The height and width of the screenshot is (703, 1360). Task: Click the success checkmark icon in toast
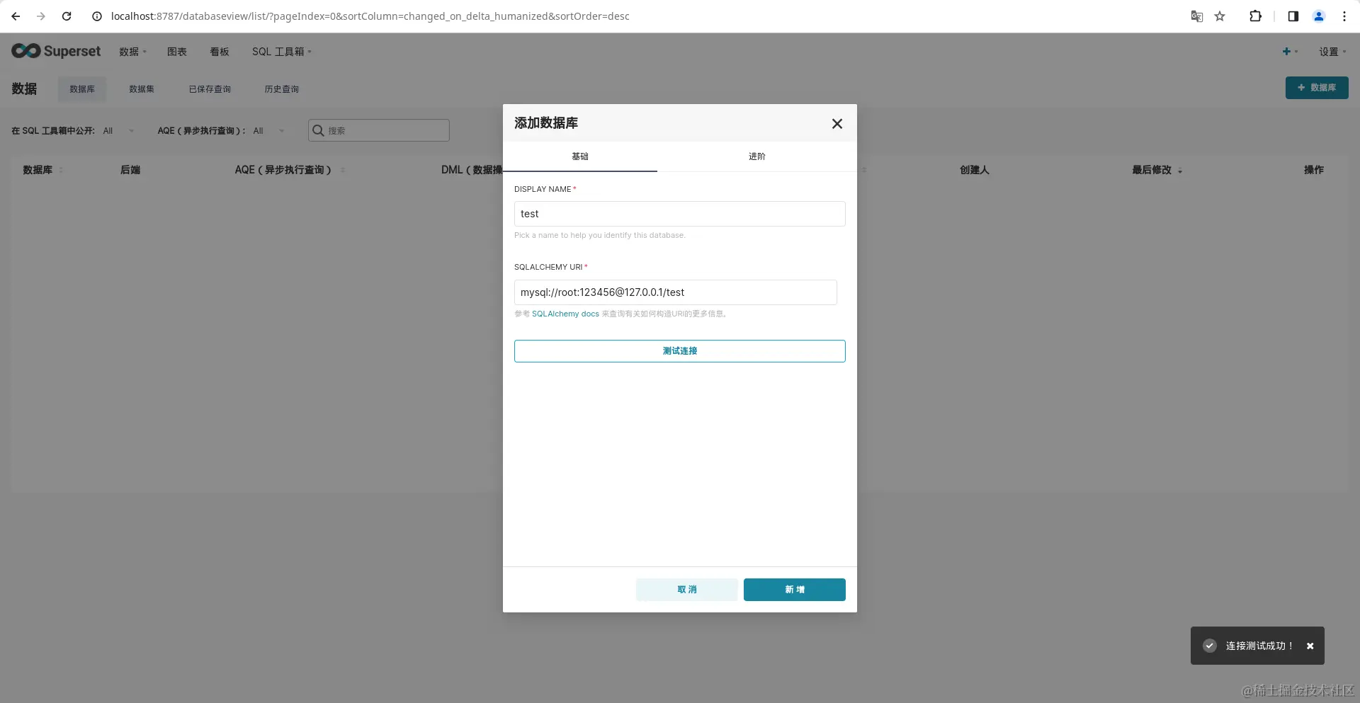pos(1210,646)
